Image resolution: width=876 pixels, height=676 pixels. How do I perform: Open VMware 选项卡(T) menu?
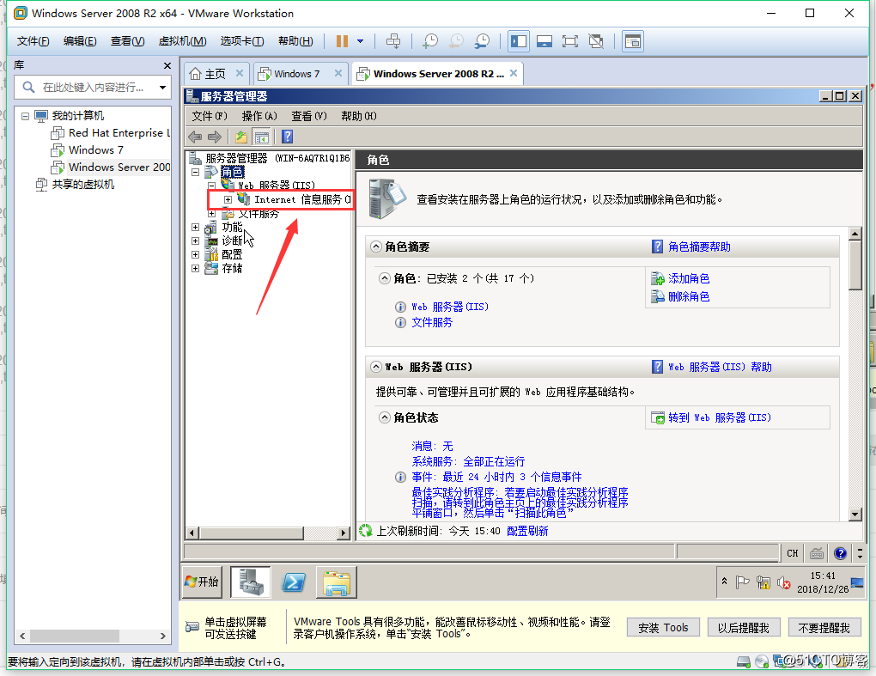coord(242,40)
